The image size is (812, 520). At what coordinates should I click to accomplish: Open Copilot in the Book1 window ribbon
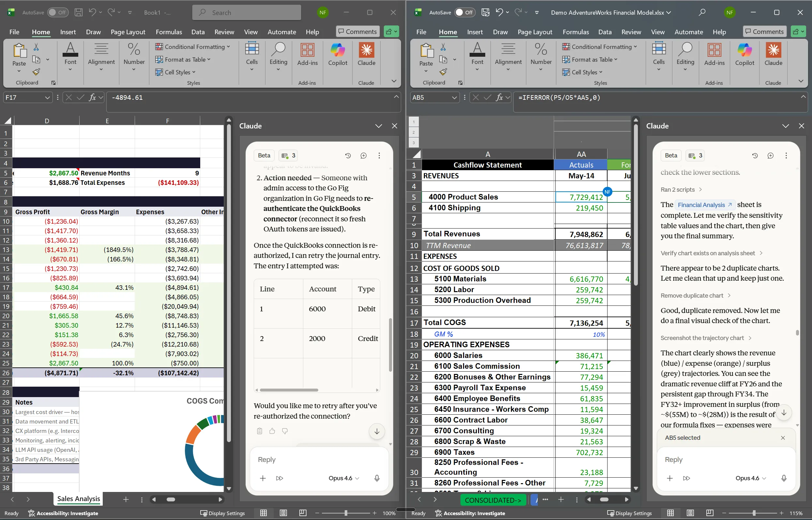[338, 54]
